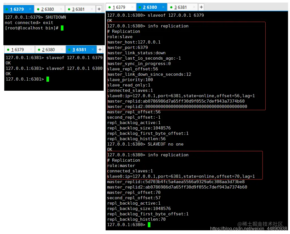Click slave_read_only:1 line
The height and width of the screenshot is (234, 290).
129,85
